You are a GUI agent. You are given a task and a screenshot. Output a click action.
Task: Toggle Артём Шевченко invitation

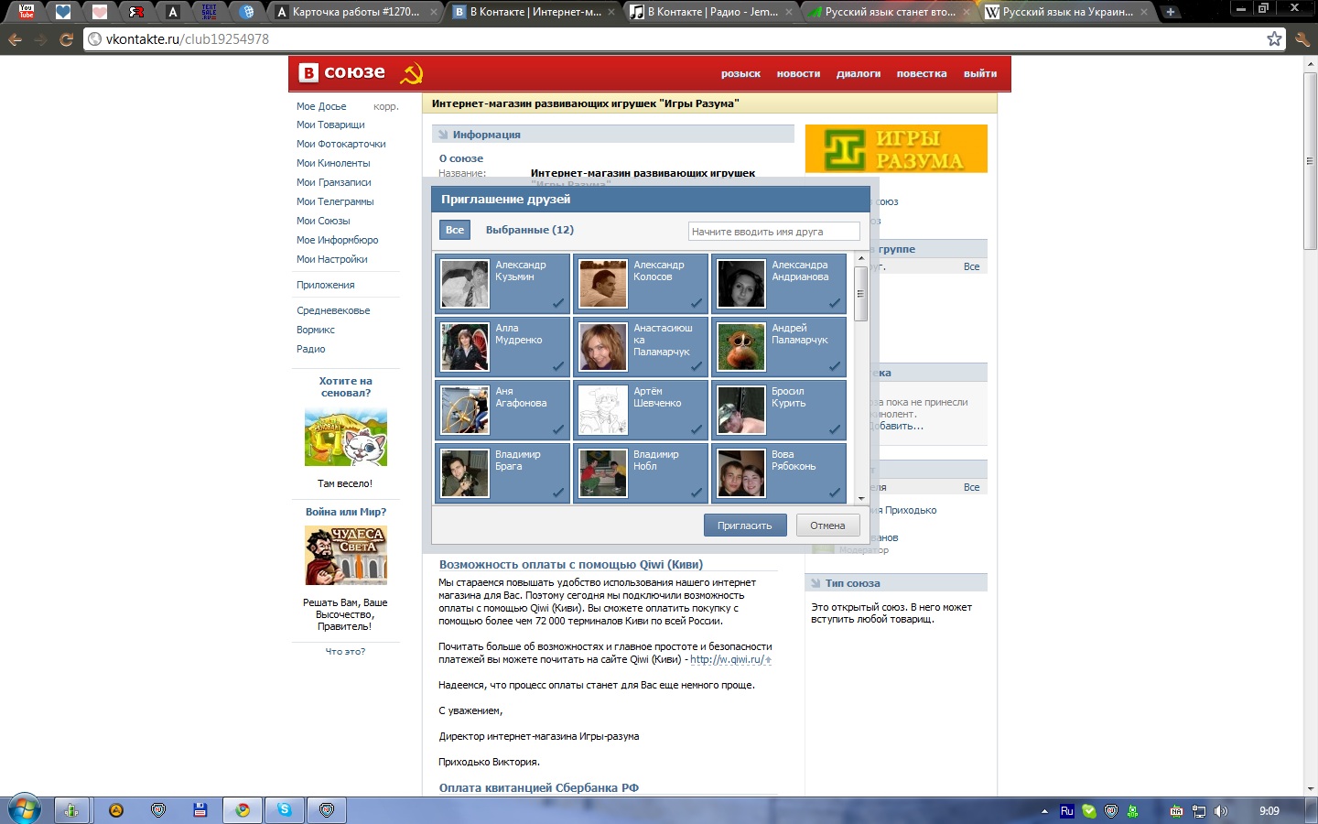(x=641, y=410)
